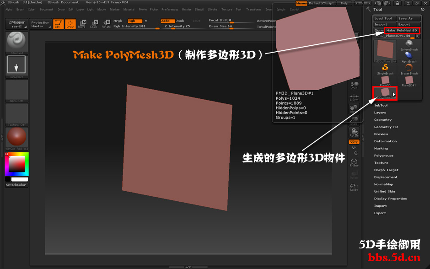Toggle the M material mode
This screenshot has height=269, width=430.
(146, 21)
